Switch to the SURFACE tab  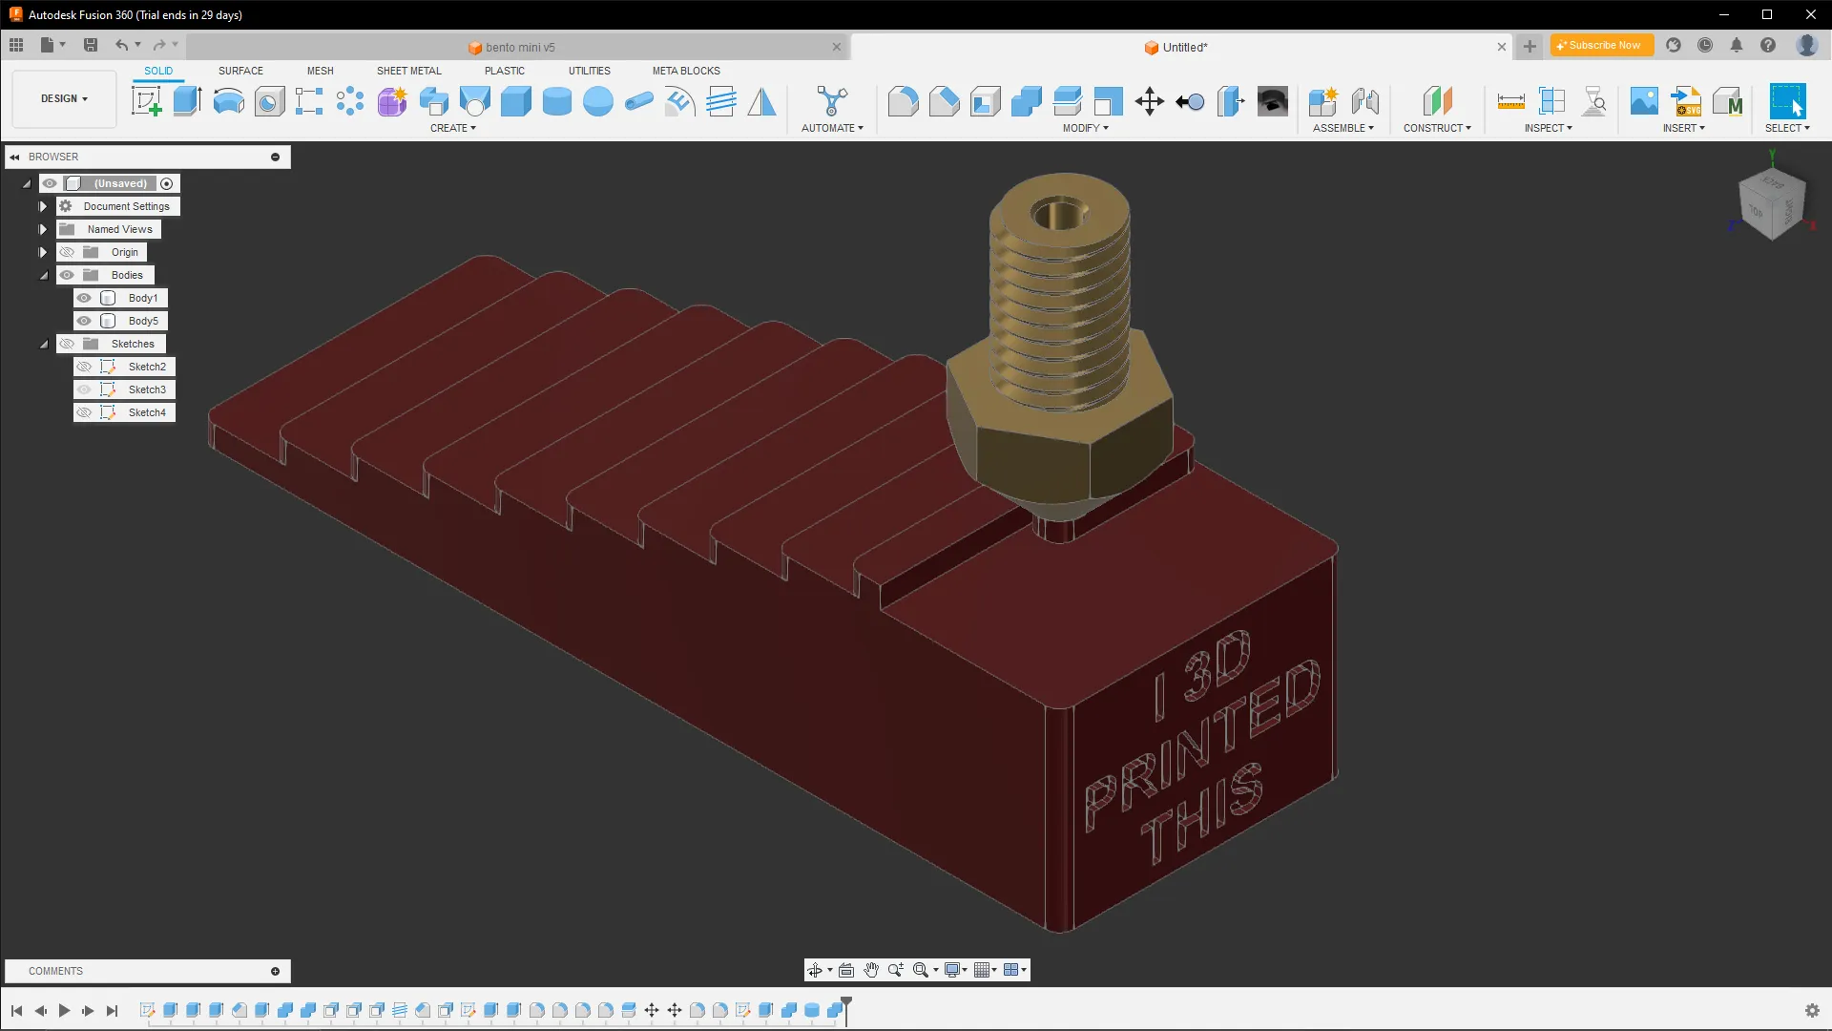click(x=239, y=71)
